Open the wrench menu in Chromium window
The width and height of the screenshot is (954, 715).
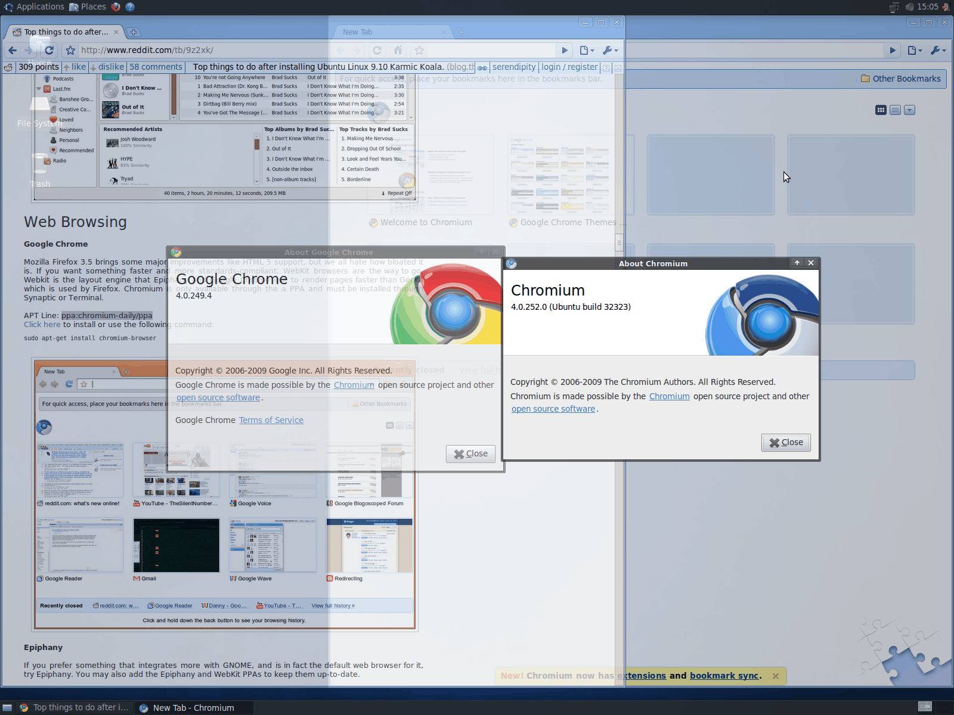pos(938,50)
